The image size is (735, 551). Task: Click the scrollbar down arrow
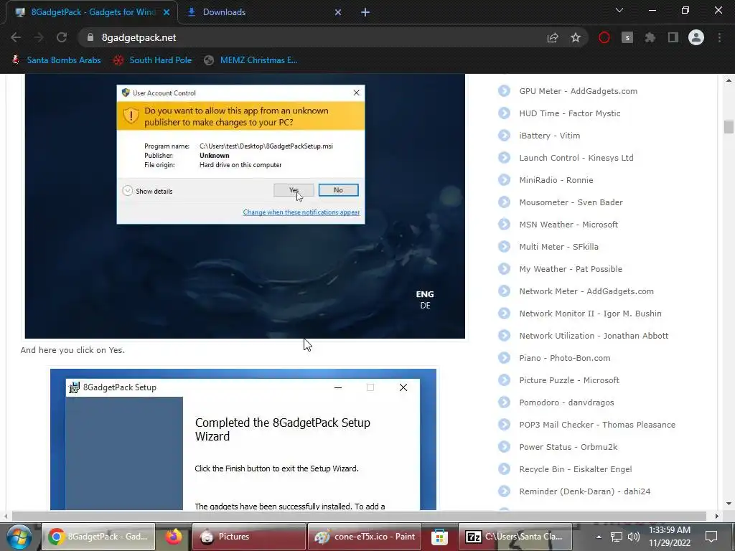coord(729,504)
